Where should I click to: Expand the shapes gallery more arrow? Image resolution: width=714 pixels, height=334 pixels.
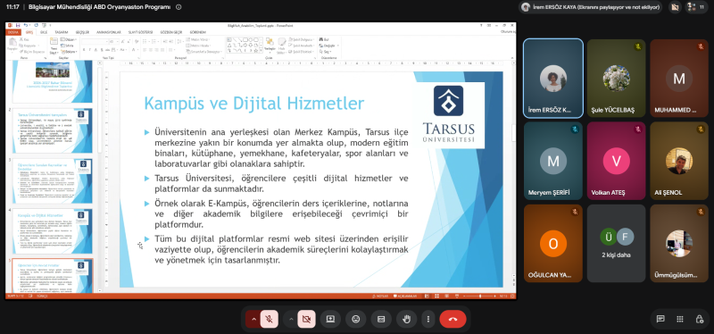pos(261,51)
